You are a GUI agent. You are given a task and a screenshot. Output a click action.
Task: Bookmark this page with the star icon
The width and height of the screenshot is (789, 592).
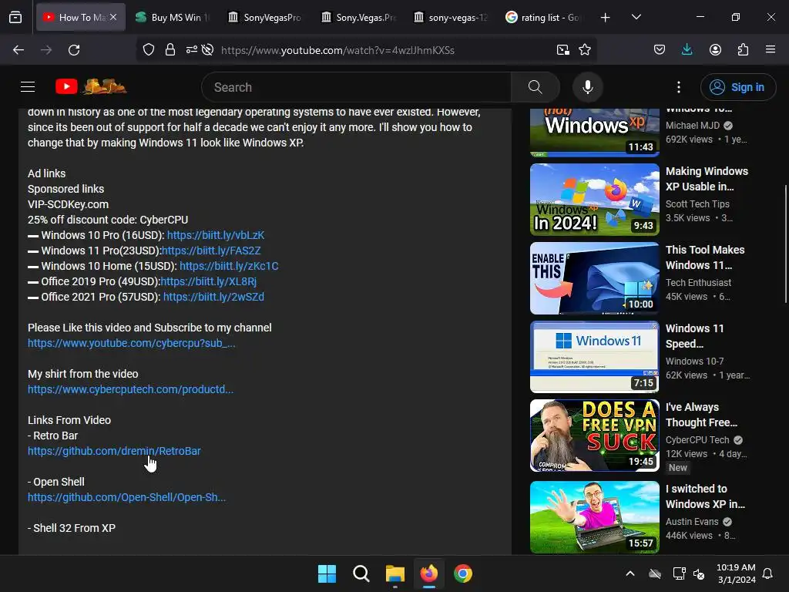[585, 50]
